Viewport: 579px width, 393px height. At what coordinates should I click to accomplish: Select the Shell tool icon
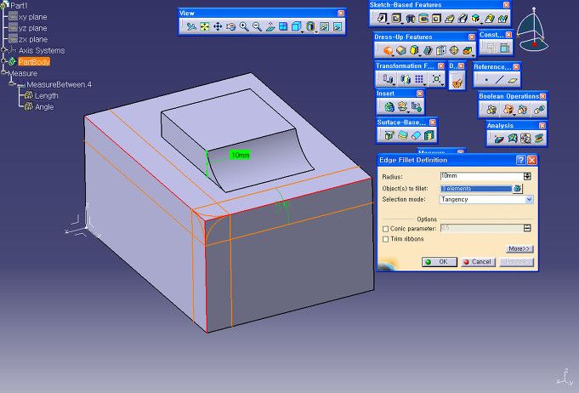(428, 50)
